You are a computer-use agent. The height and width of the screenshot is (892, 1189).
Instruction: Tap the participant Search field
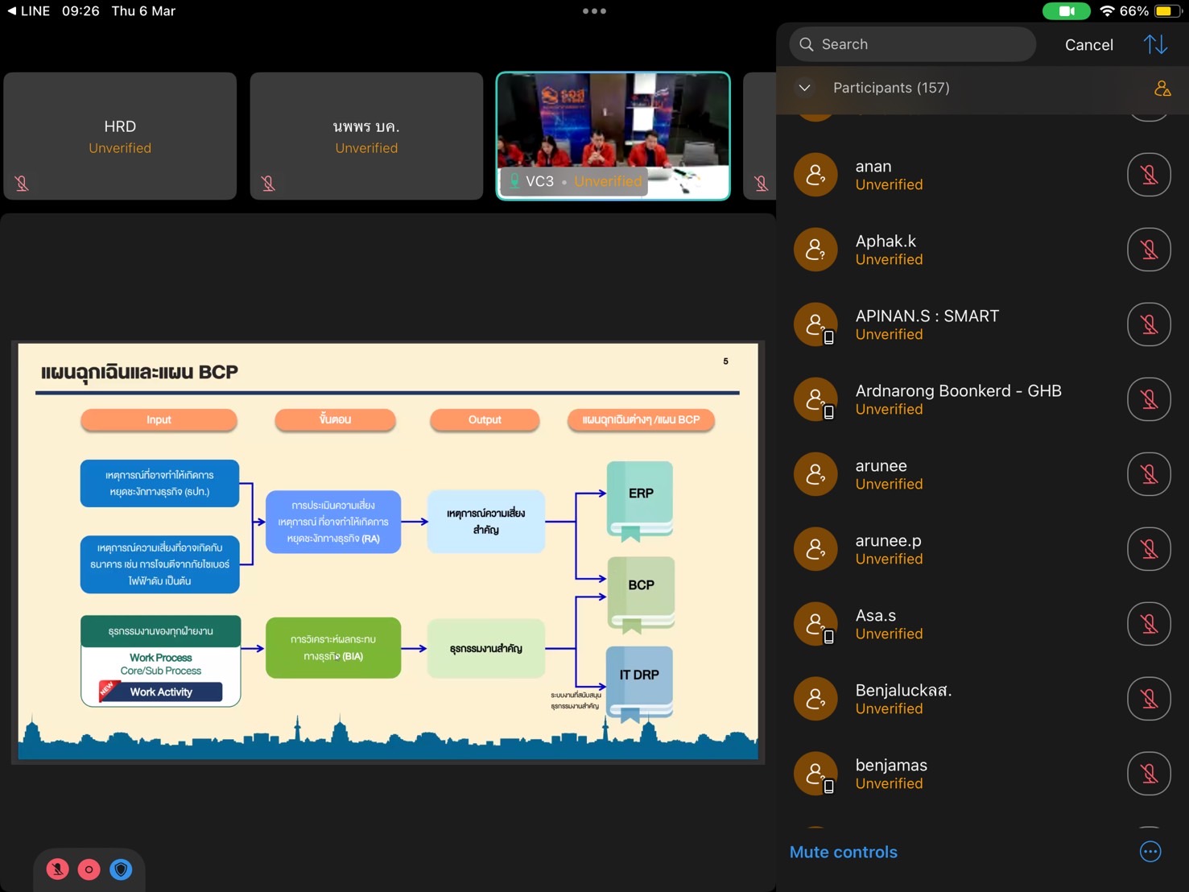click(x=913, y=44)
